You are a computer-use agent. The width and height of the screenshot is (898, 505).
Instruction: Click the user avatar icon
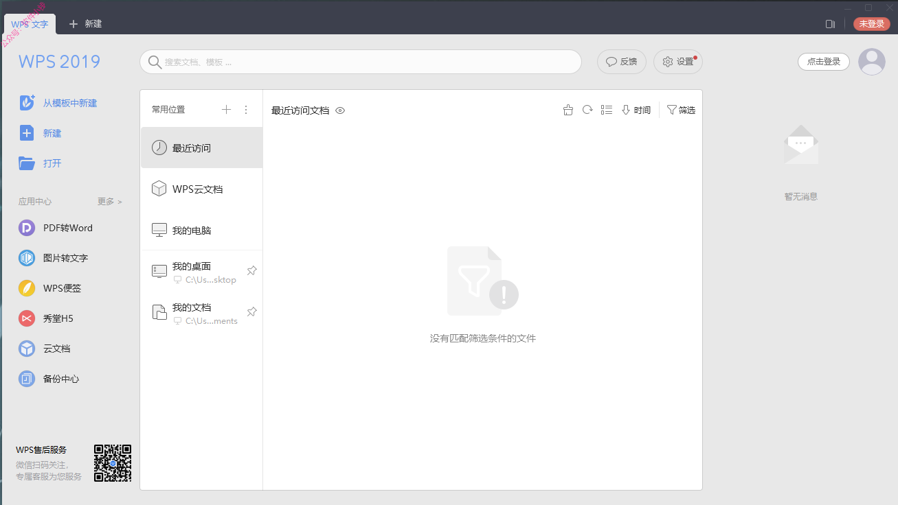(872, 62)
